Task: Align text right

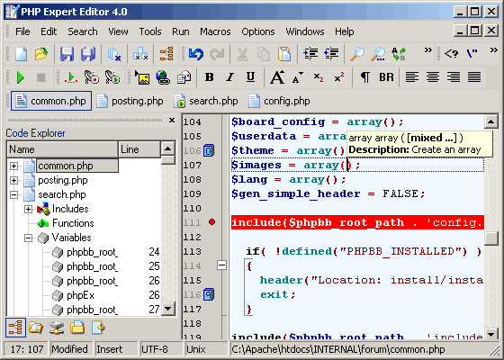Action: point(454,77)
